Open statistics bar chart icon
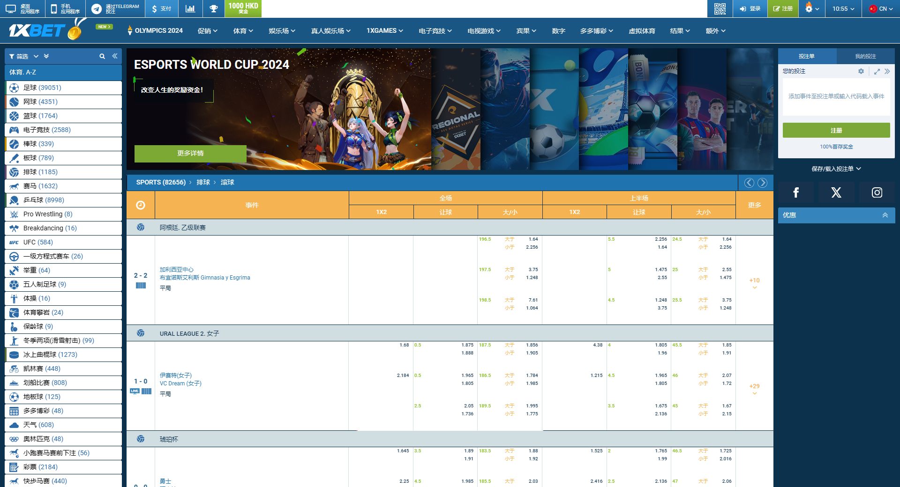The image size is (900, 487). coord(190,8)
